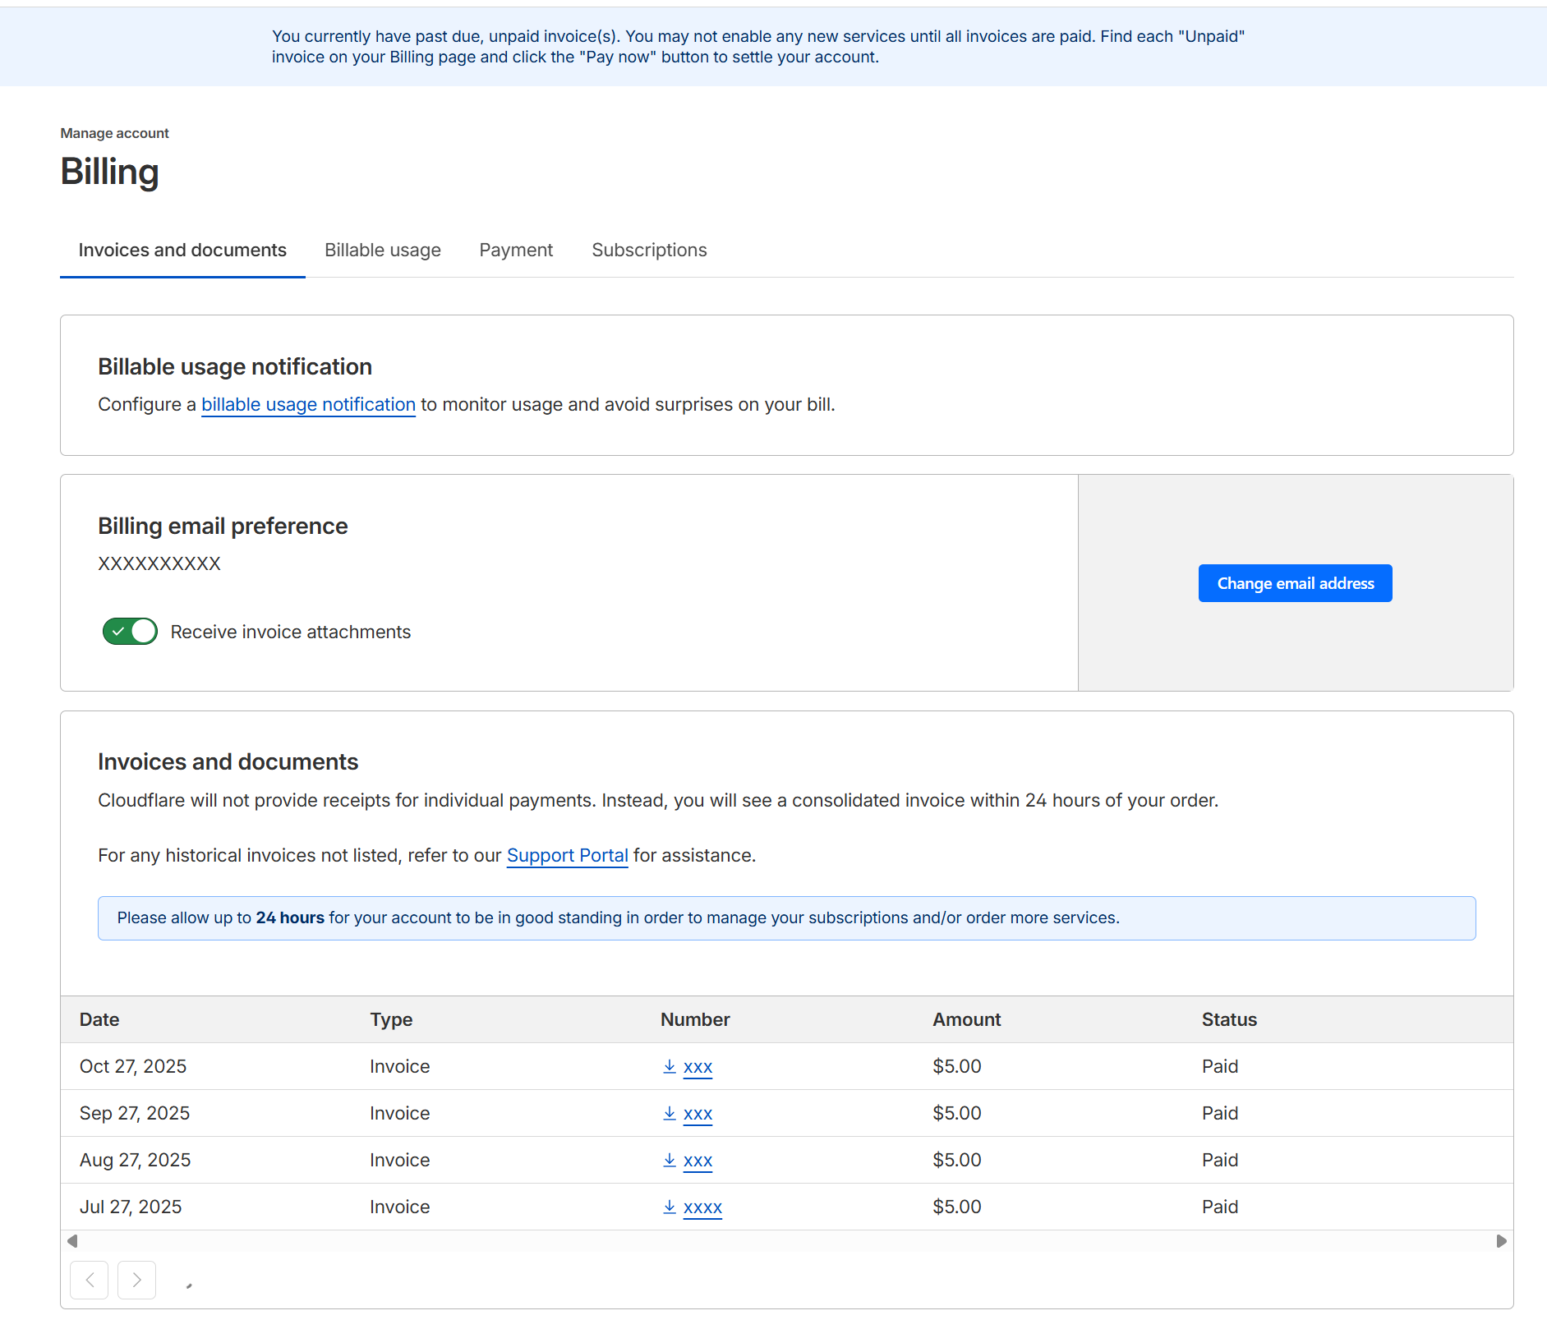1547x1329 pixels.
Task: Download the Sep 27, 2025 invoice icon
Action: pyautogui.click(x=670, y=1113)
